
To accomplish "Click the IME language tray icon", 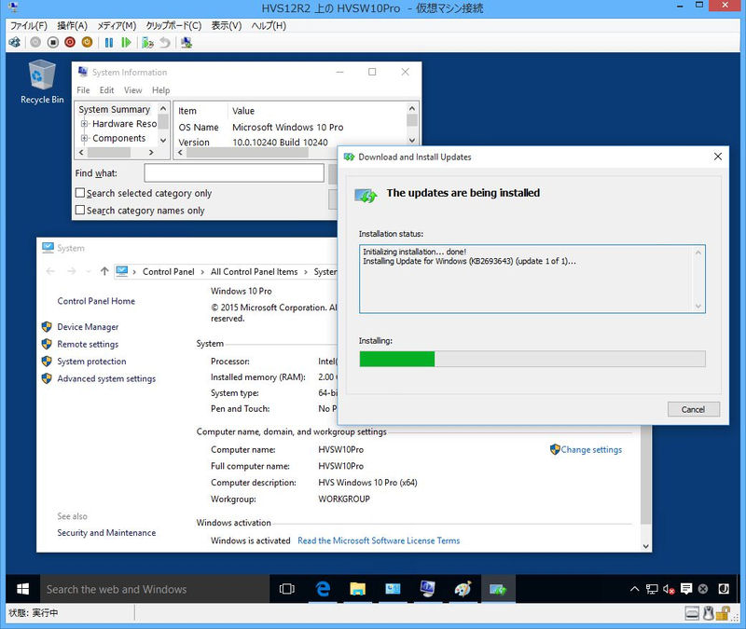I will coord(724,589).
